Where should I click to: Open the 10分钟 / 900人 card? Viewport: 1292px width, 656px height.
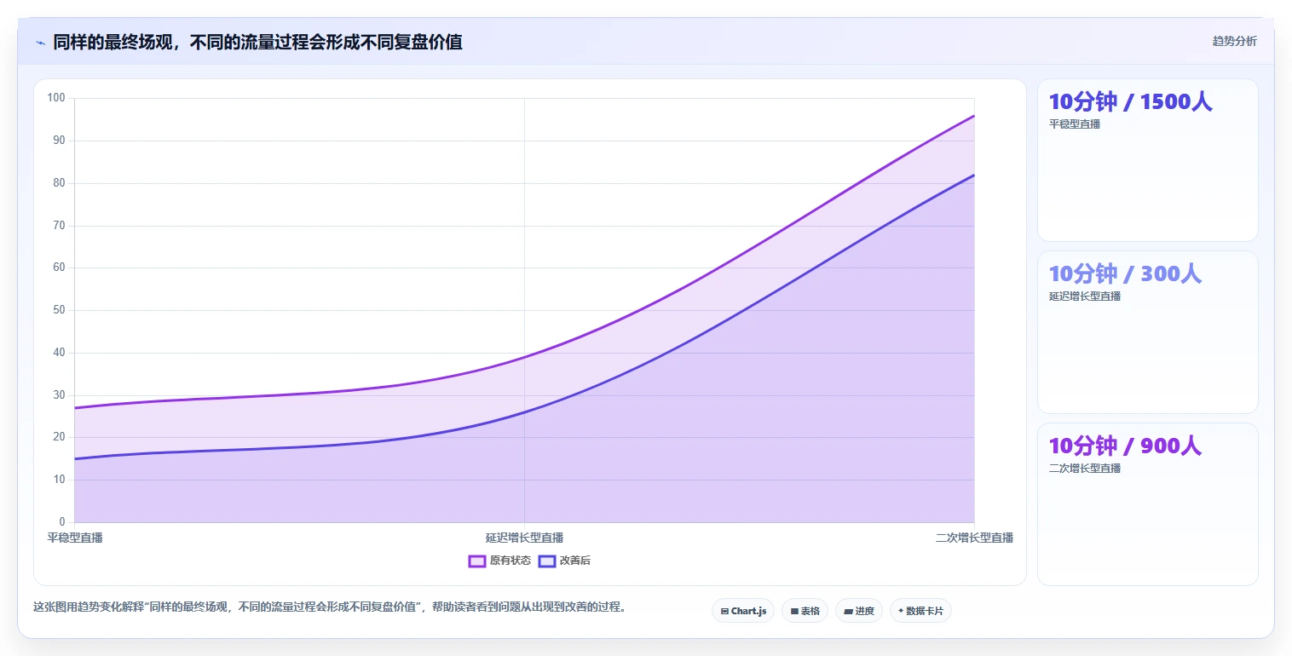click(1147, 504)
